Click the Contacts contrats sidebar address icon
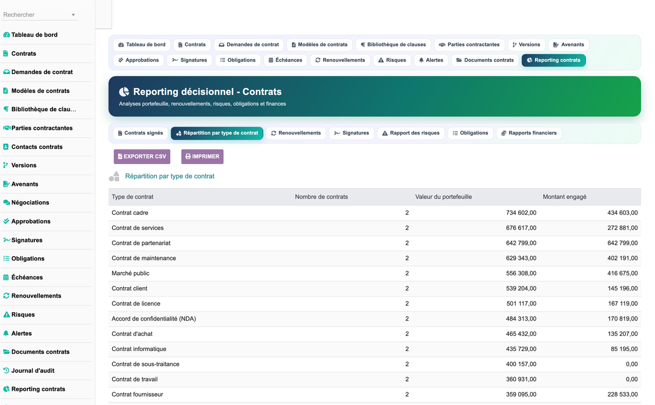Viewport: 655px width, 405px height. (6, 147)
